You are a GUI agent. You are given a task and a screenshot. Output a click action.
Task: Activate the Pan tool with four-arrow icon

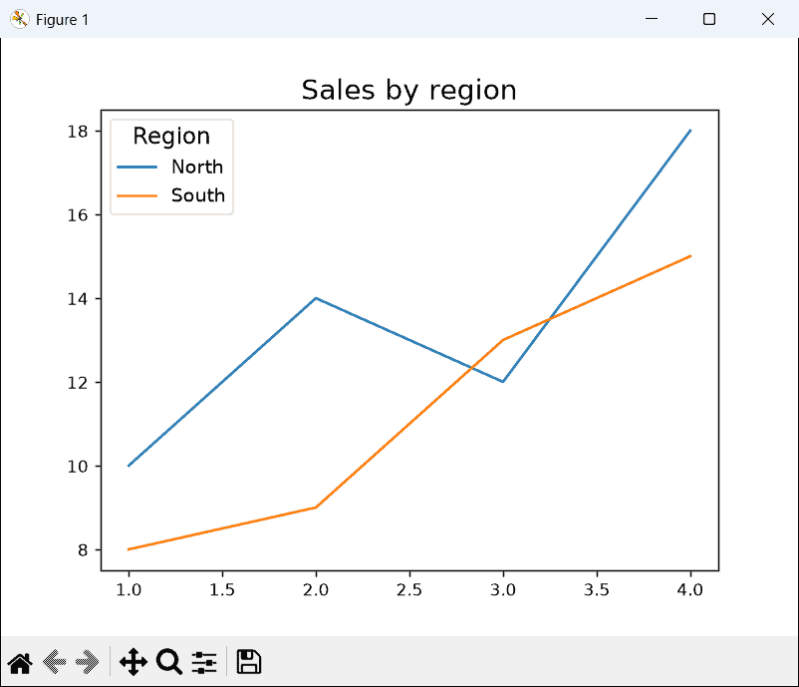(133, 662)
